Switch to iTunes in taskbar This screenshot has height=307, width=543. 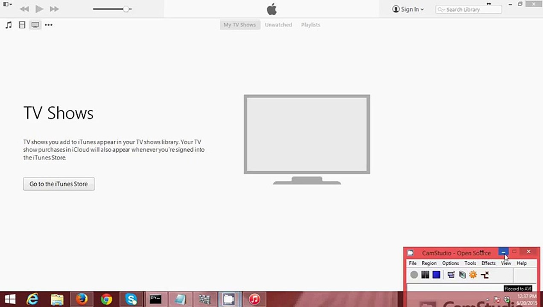point(254,299)
